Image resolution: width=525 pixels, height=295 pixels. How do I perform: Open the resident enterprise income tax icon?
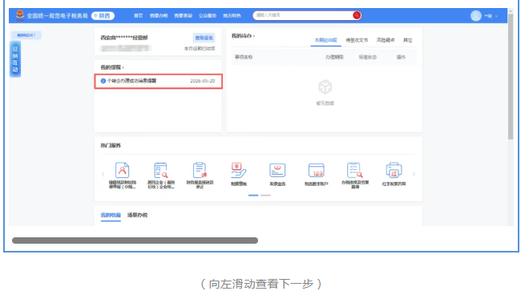161,170
